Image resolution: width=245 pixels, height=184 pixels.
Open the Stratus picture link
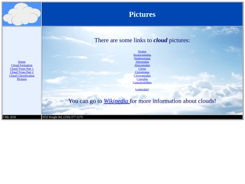pyautogui.click(x=142, y=51)
